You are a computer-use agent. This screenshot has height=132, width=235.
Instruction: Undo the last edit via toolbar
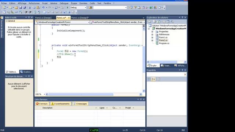pyautogui.click(x=43, y=7)
